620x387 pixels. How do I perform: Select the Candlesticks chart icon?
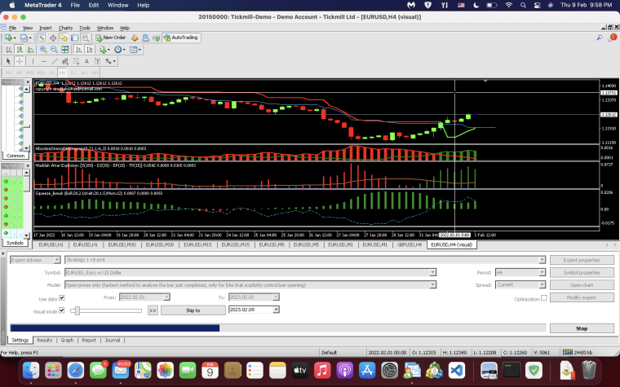tap(20, 50)
